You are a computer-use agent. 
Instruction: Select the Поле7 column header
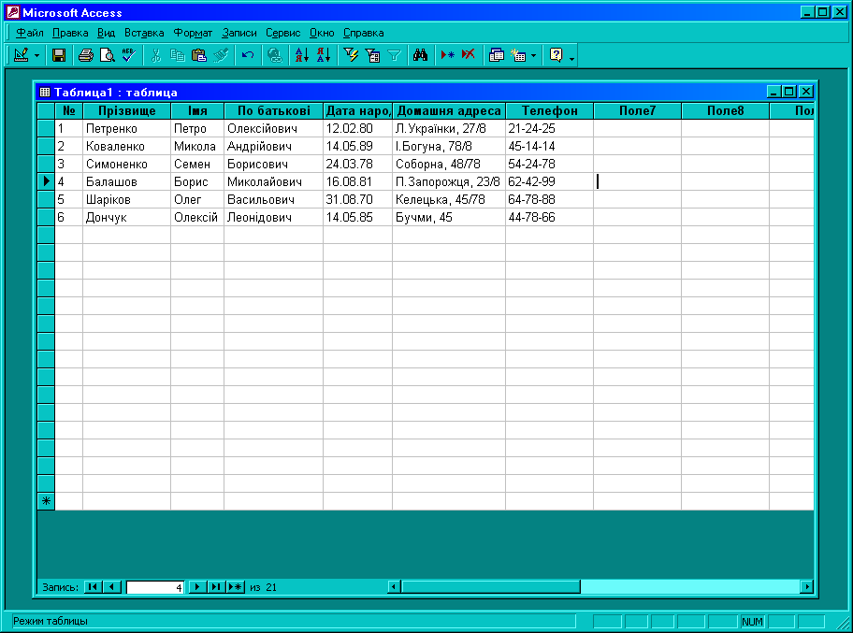click(638, 111)
